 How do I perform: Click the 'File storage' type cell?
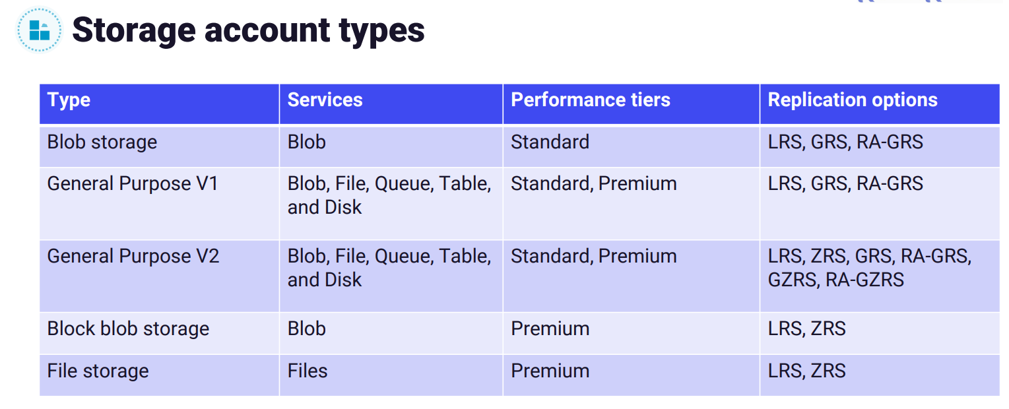coord(98,371)
